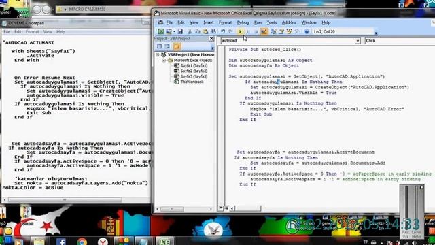Open the Debug menu
The image size is (435, 245).
pyautogui.click(x=243, y=22)
